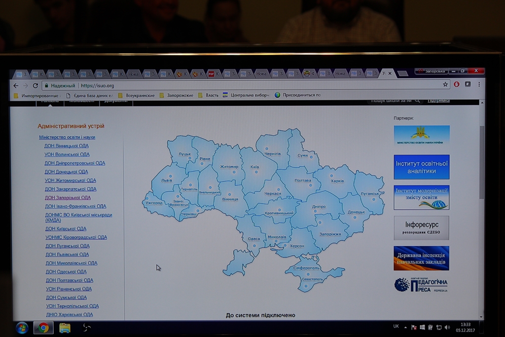Switch input language via UK indicator
505x337 pixels.
pos(396,326)
